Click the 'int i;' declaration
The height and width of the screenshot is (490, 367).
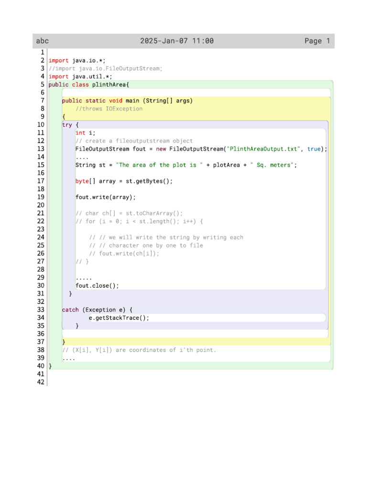coord(85,133)
